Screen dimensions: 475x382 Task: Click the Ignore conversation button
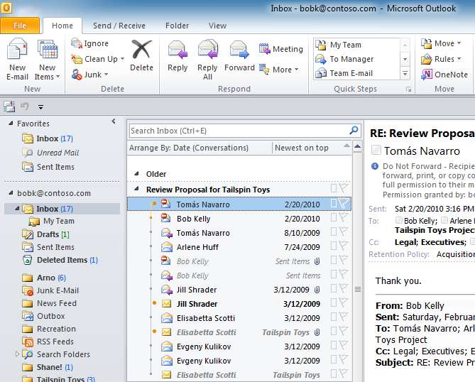click(x=89, y=43)
